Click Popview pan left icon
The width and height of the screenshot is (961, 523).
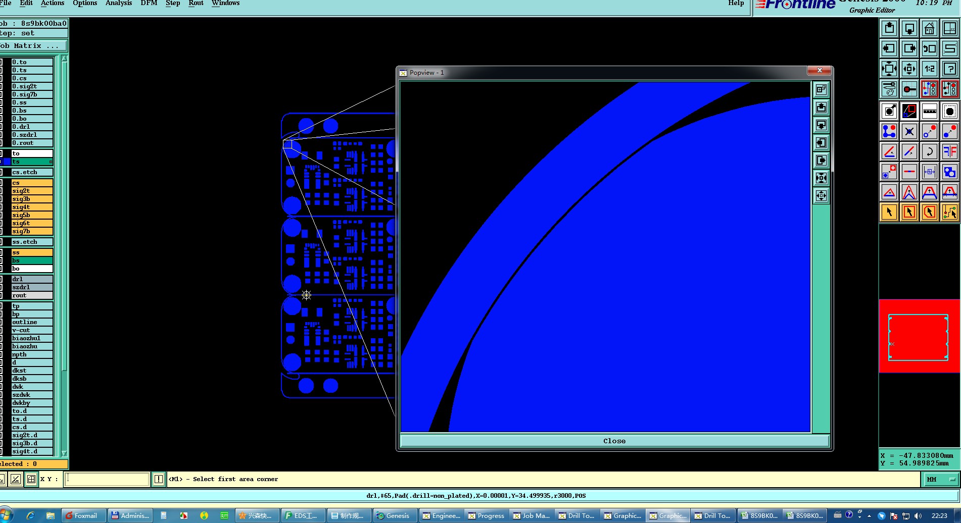822,142
